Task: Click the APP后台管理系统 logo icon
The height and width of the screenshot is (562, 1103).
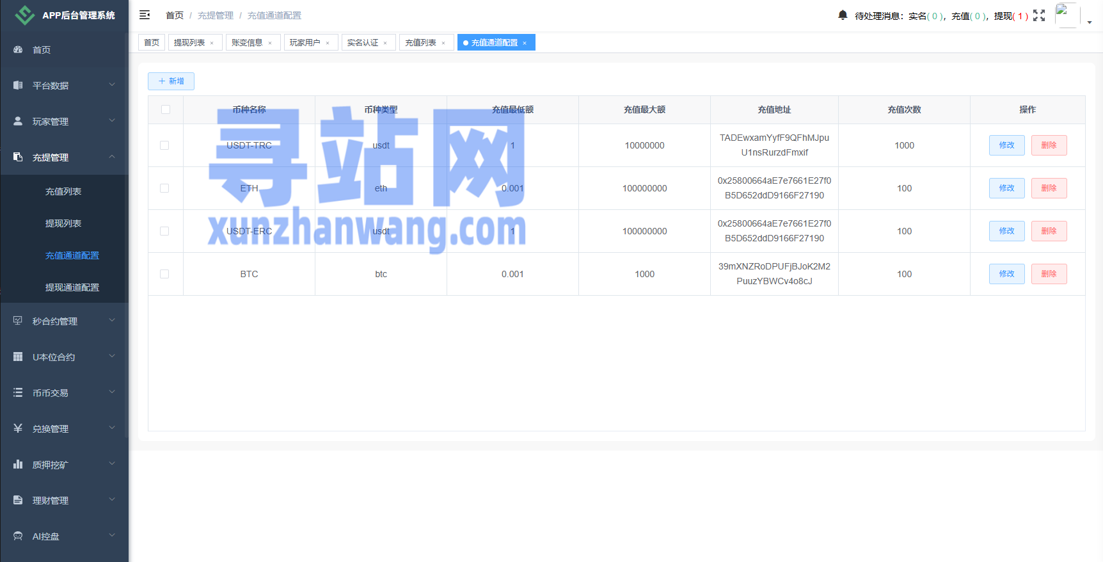Action: point(25,15)
